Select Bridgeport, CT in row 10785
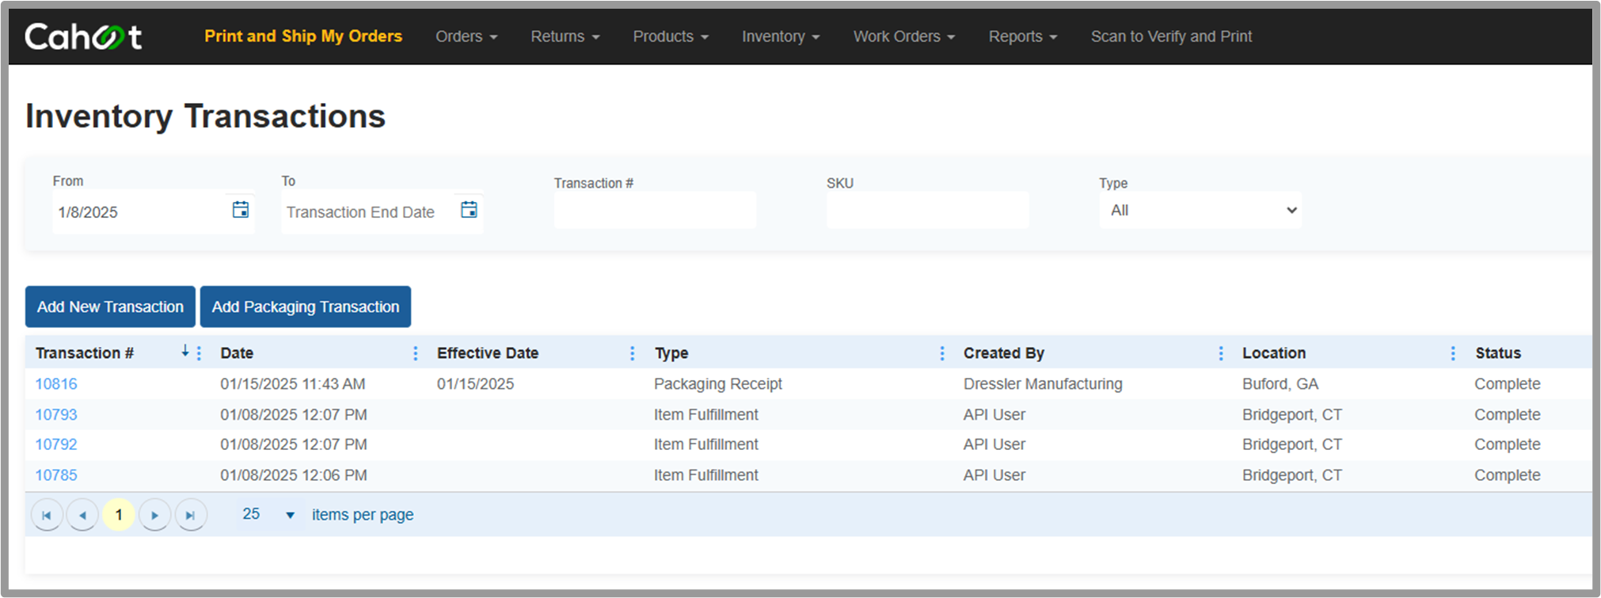Image resolution: width=1601 pixels, height=598 pixels. [1292, 475]
